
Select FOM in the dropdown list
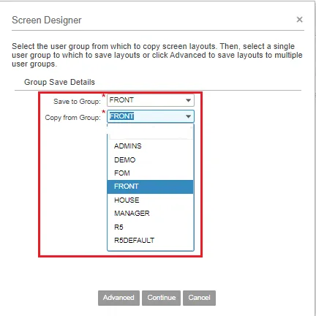pyautogui.click(x=150, y=173)
